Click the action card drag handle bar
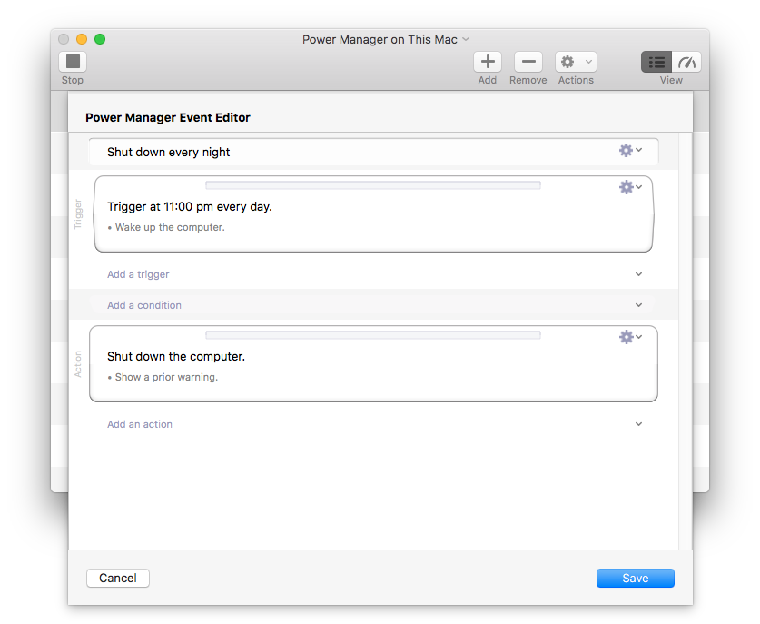The height and width of the screenshot is (624, 760). (x=372, y=335)
